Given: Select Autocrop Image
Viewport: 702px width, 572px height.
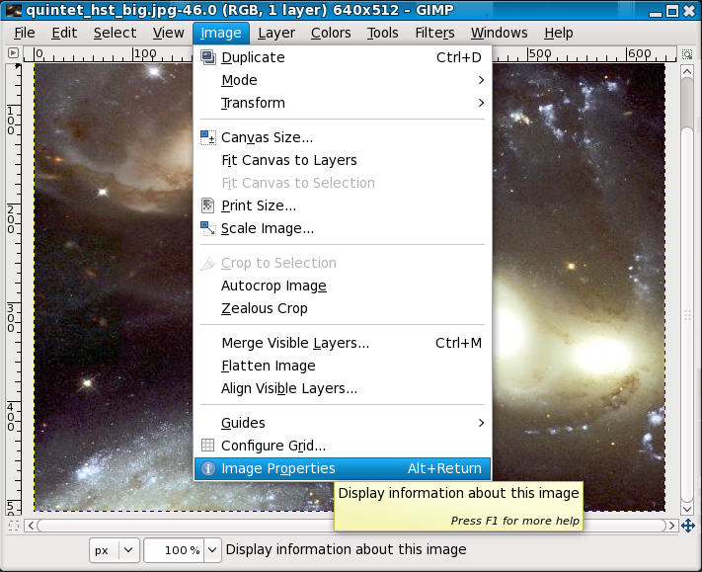Looking at the screenshot, I should coord(273,286).
